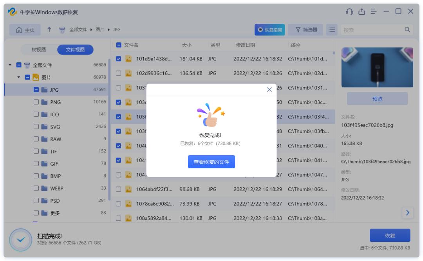Click the breadcrumb root drive icon
423x261 pixels.
point(62,30)
